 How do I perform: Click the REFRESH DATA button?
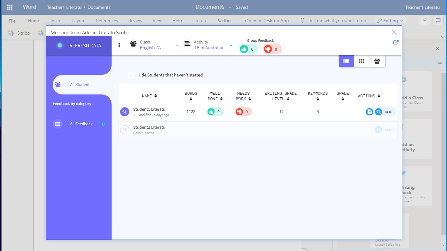(x=79, y=45)
